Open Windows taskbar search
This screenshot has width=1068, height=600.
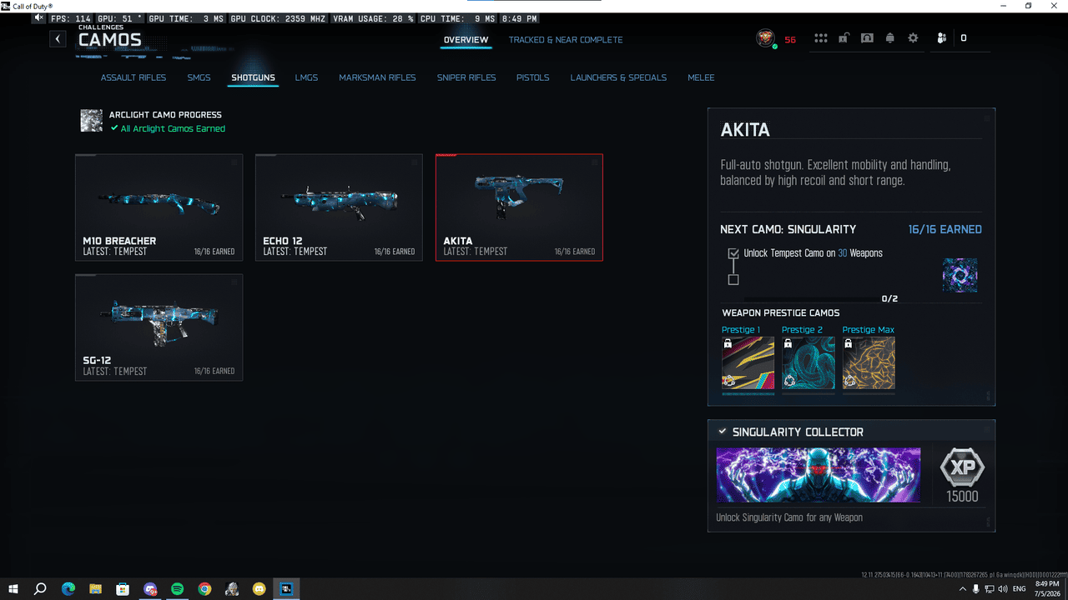click(40, 589)
